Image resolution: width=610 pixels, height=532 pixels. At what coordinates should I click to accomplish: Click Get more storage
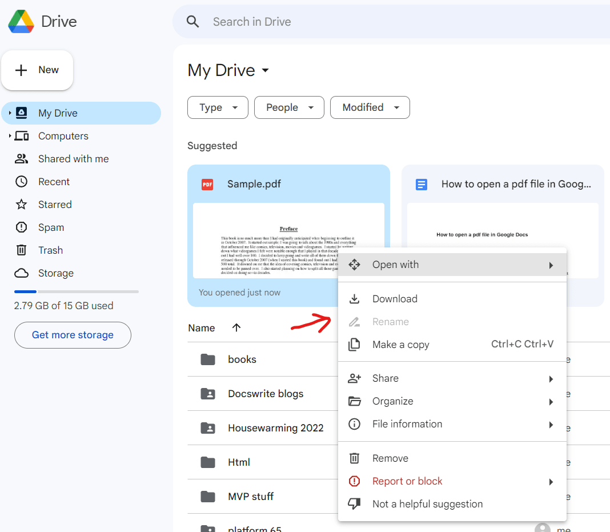(73, 335)
